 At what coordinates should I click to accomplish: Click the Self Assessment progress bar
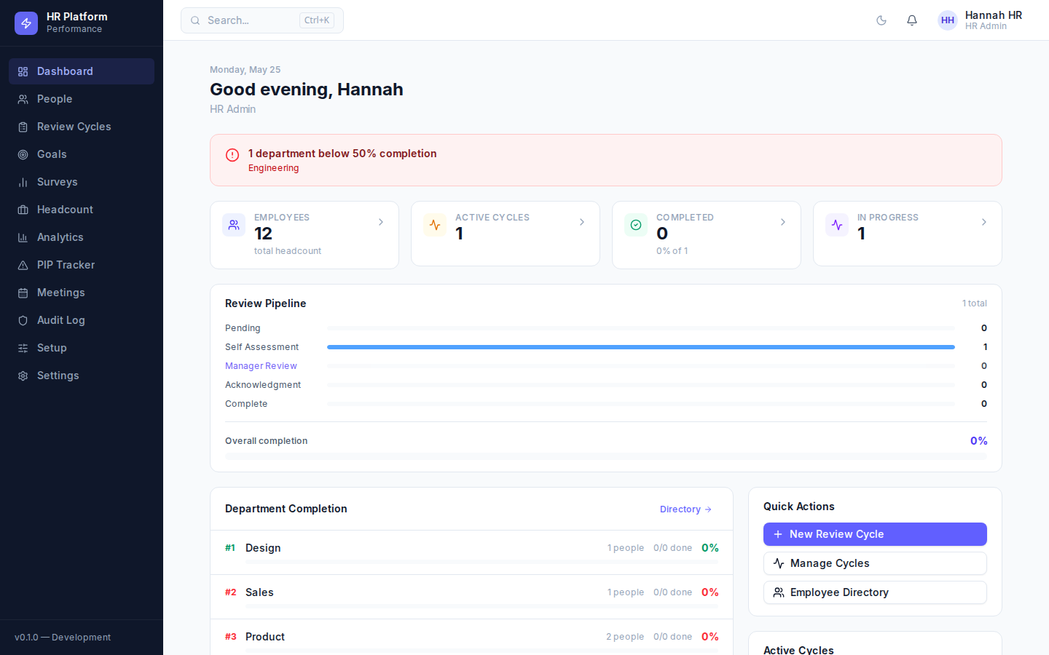pyautogui.click(x=641, y=347)
